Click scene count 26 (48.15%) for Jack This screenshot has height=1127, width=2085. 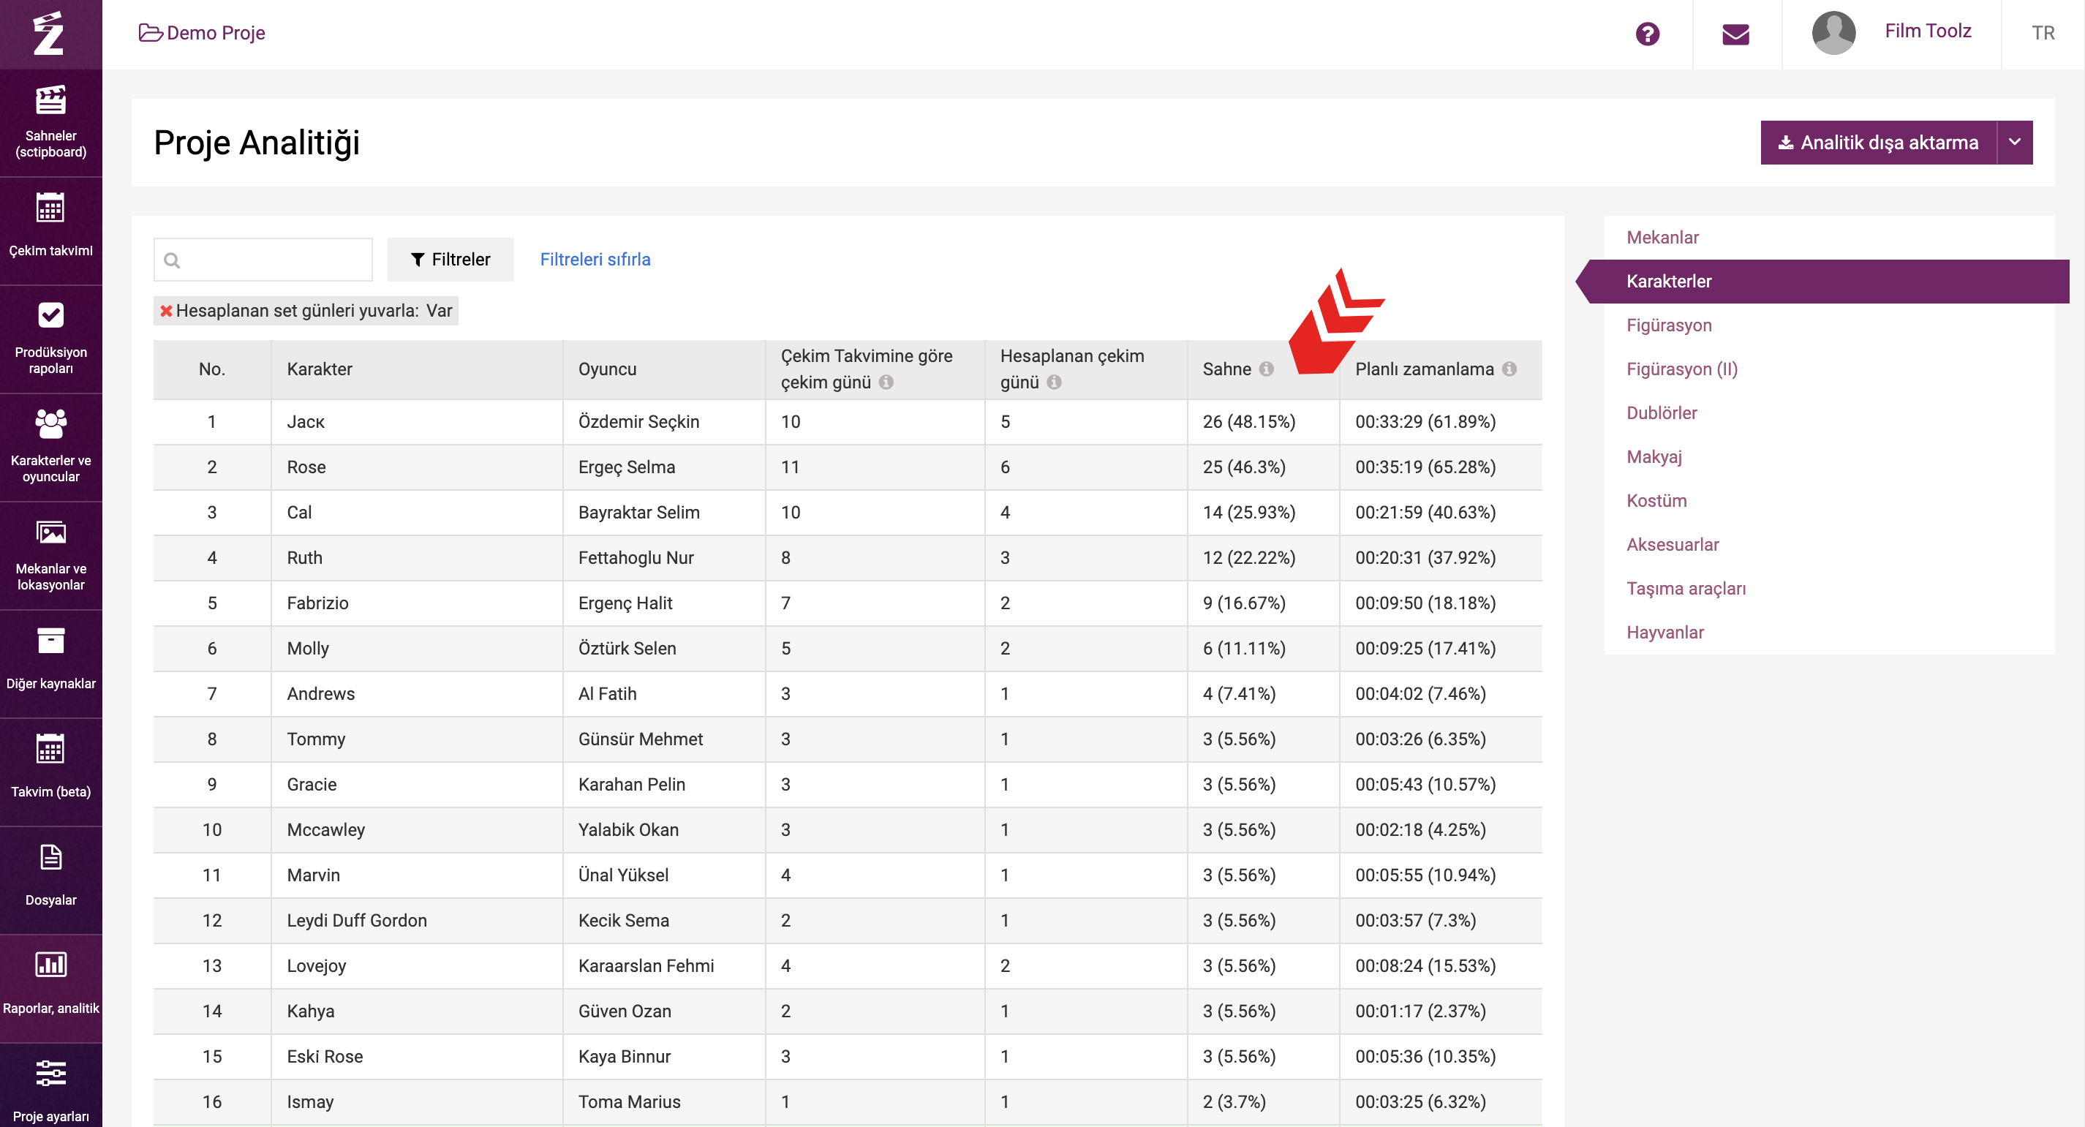1249,422
